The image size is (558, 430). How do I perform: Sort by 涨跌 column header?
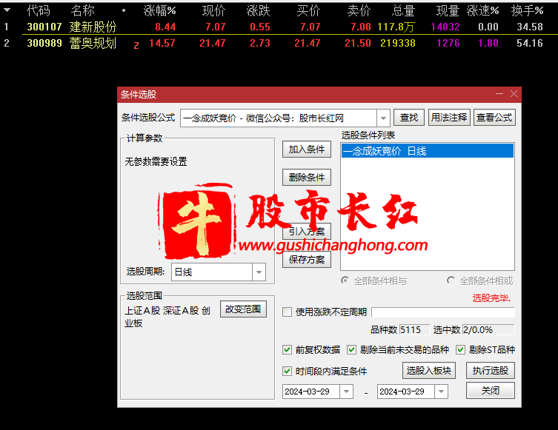coord(258,10)
